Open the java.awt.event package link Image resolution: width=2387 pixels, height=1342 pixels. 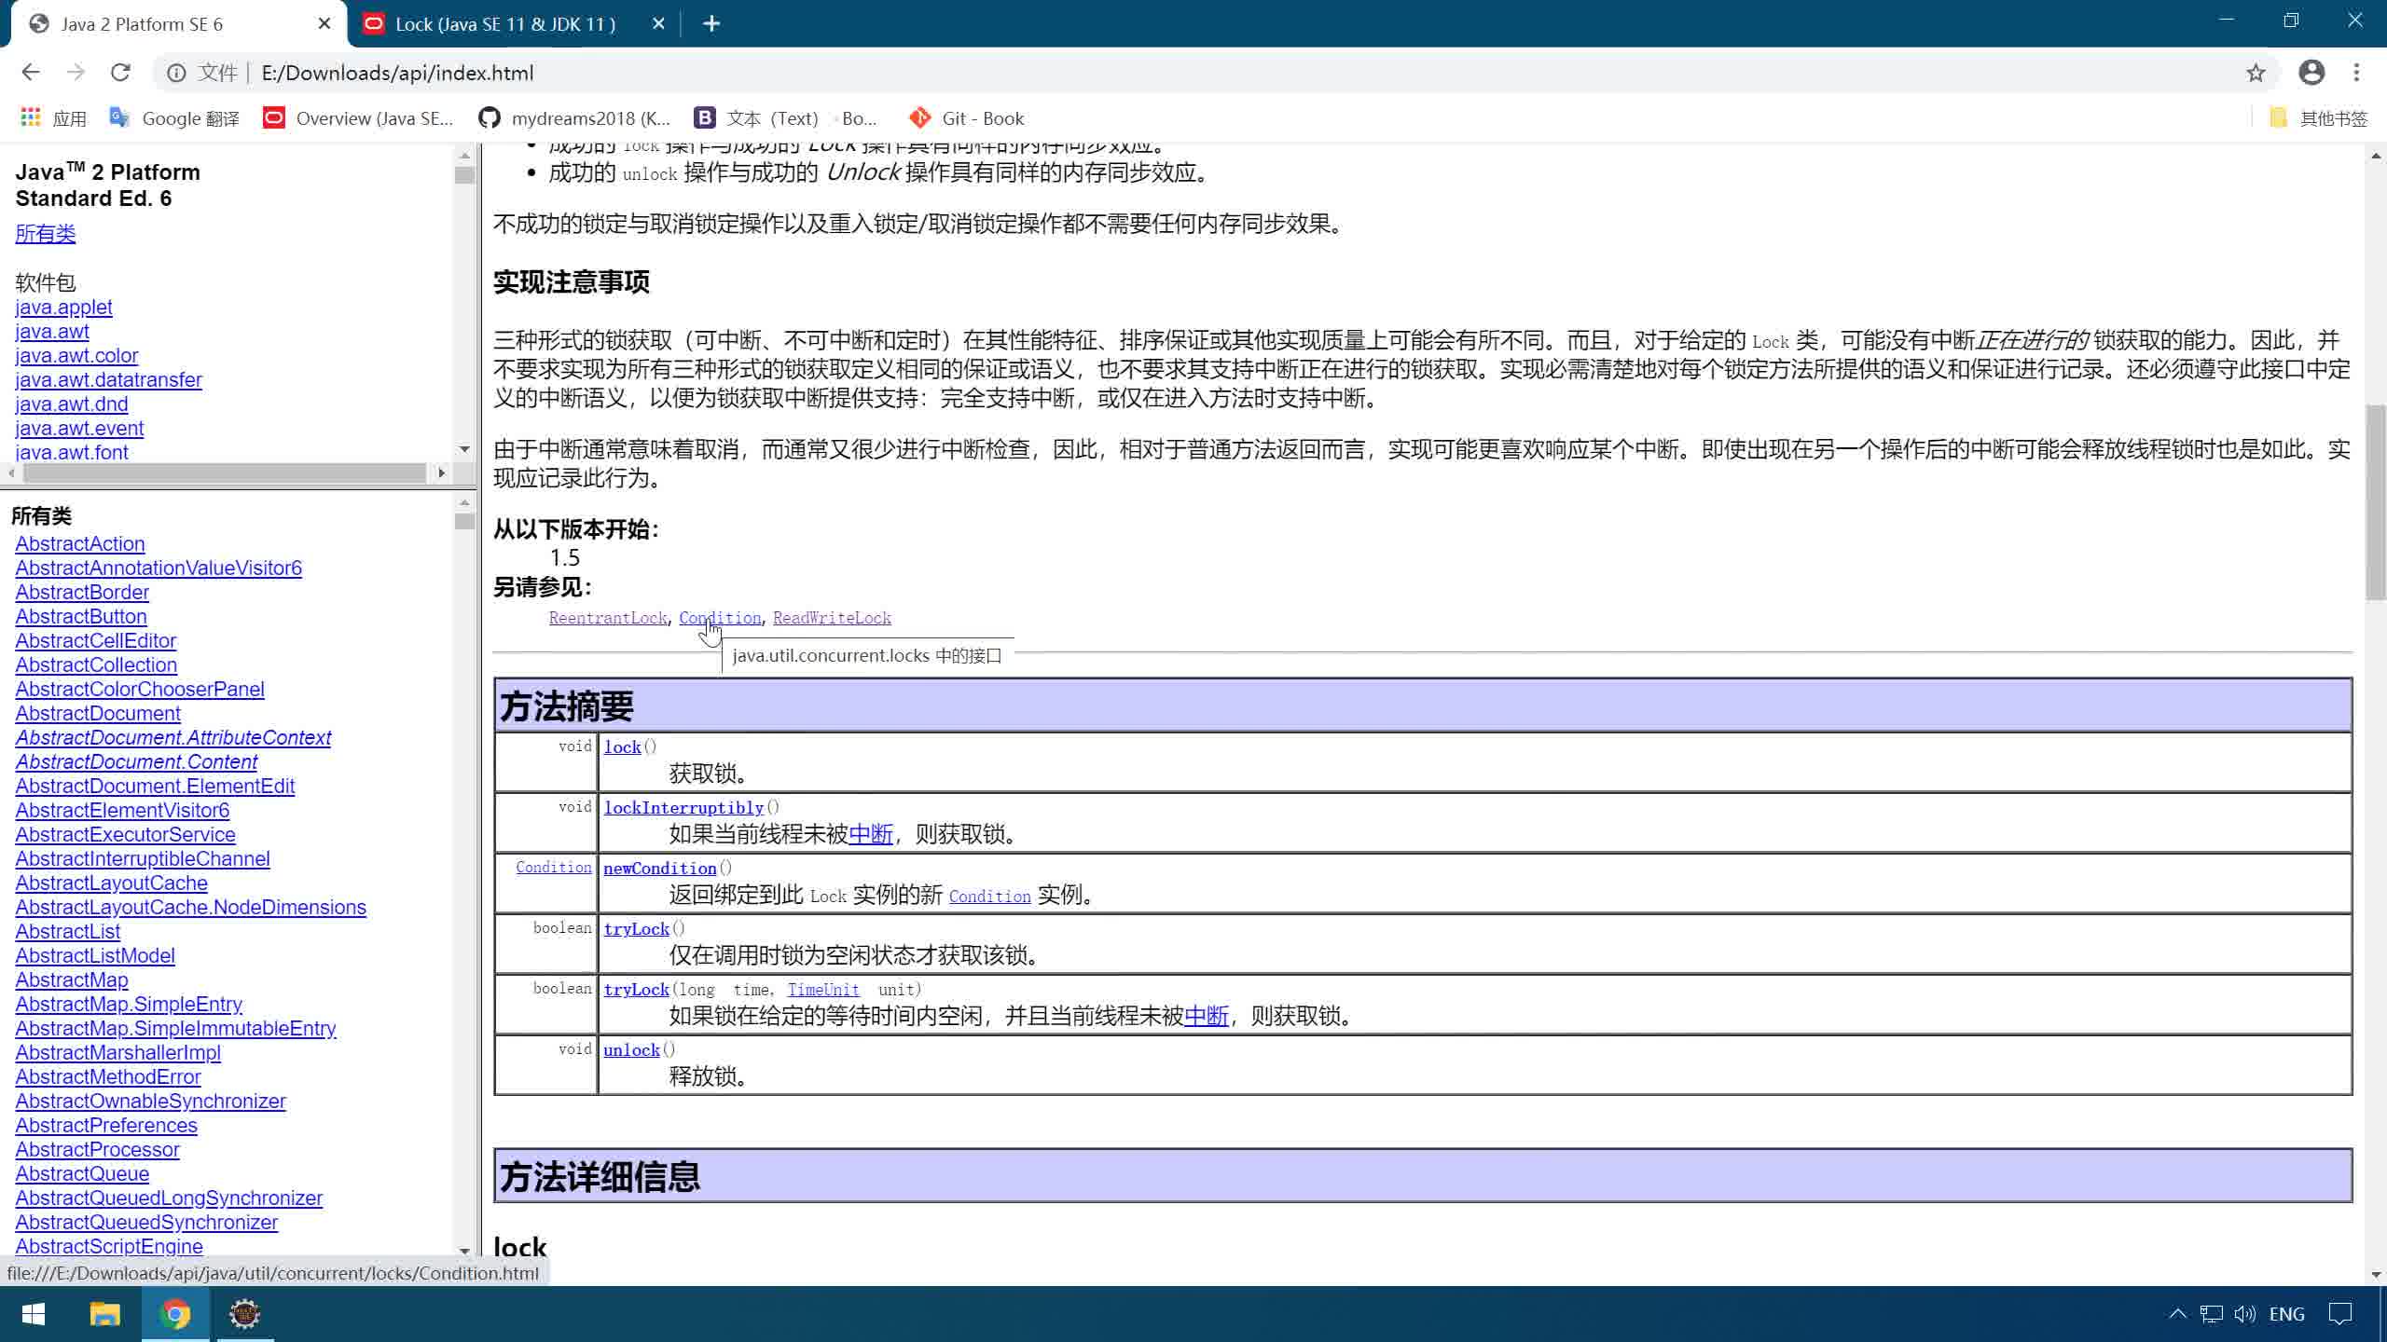click(79, 429)
